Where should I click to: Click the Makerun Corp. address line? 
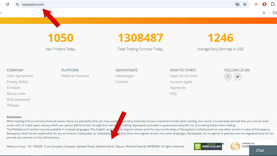pos(95,146)
